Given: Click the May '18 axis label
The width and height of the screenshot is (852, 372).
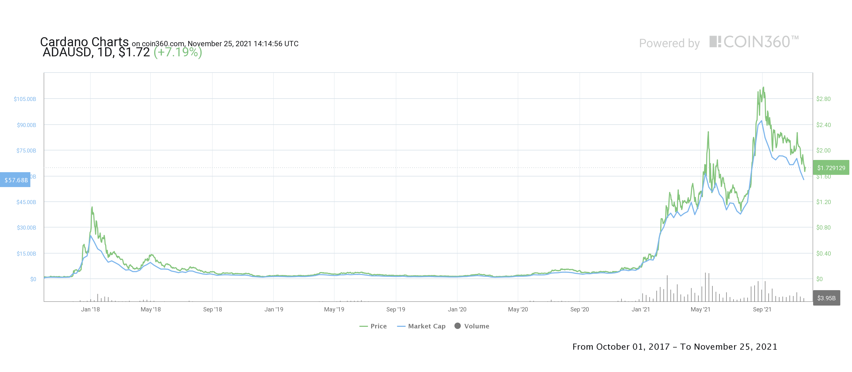Looking at the screenshot, I should pyautogui.click(x=150, y=309).
